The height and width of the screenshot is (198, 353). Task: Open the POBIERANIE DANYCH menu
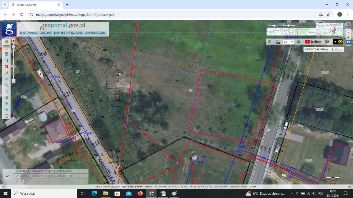pos(68,33)
